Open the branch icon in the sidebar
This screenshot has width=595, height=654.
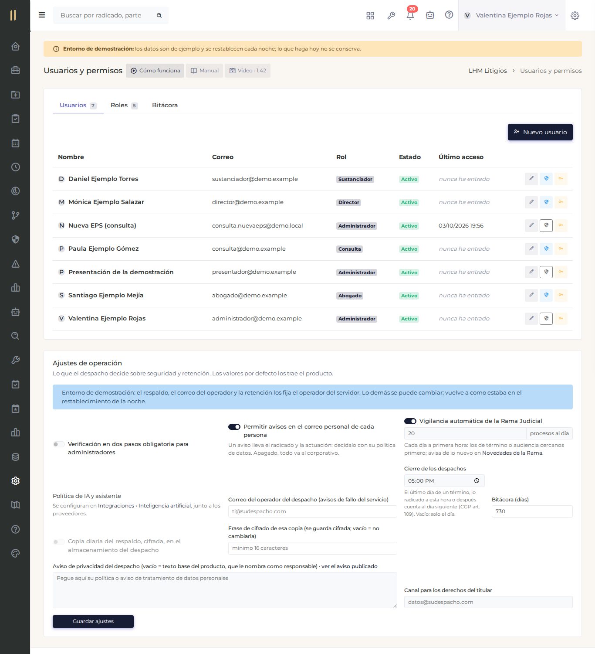15,215
